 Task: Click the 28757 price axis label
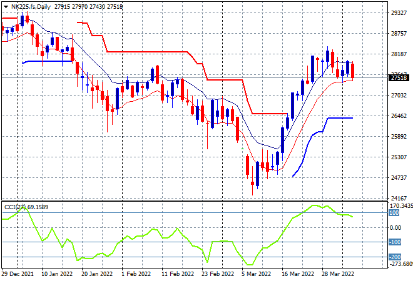click(x=399, y=33)
